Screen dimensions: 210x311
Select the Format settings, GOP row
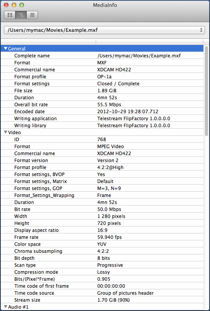tap(102, 188)
